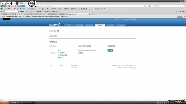
Task: Click the details link with magnifier under M10
Action: click(62, 53)
